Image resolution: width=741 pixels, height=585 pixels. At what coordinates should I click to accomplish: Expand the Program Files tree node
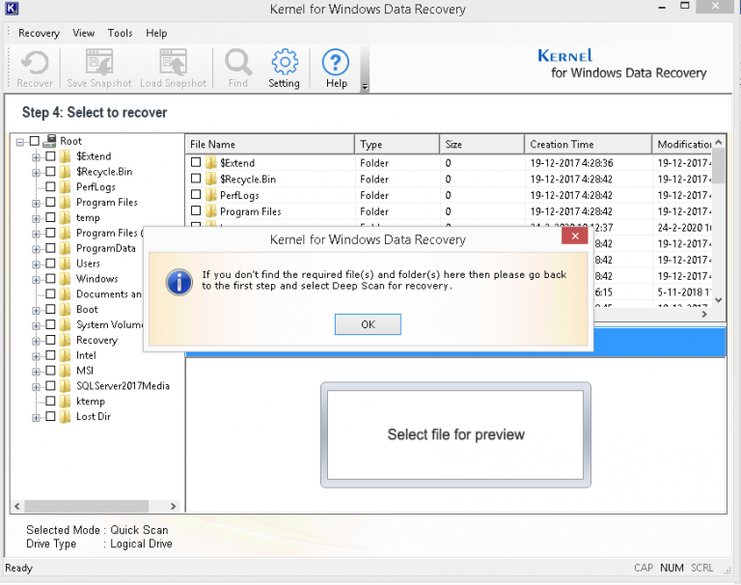pos(36,204)
